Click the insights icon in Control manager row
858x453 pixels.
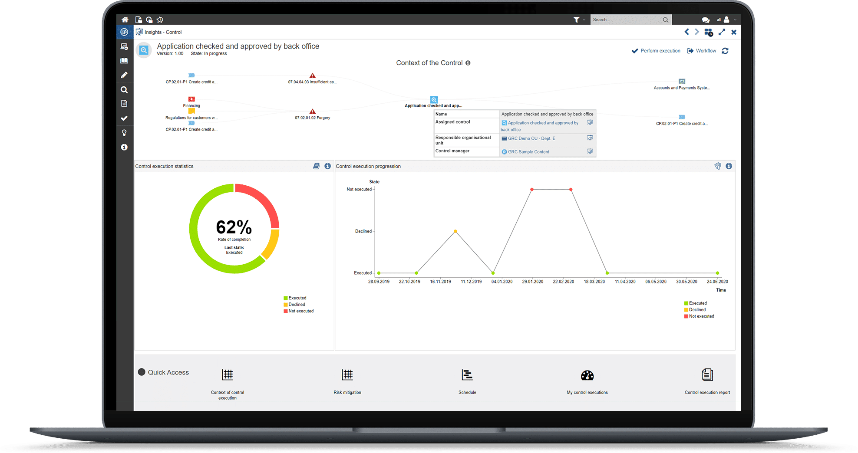[x=590, y=151]
